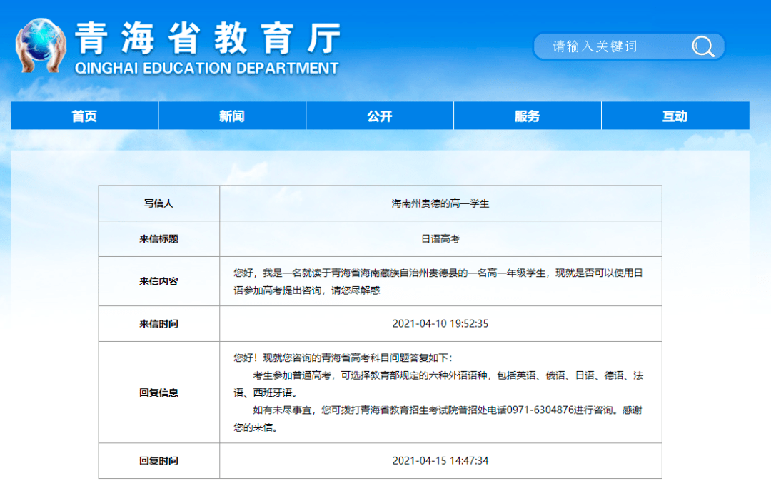771x481 pixels.
Task: Click the 来信标题 label cell
Action: tap(158, 239)
